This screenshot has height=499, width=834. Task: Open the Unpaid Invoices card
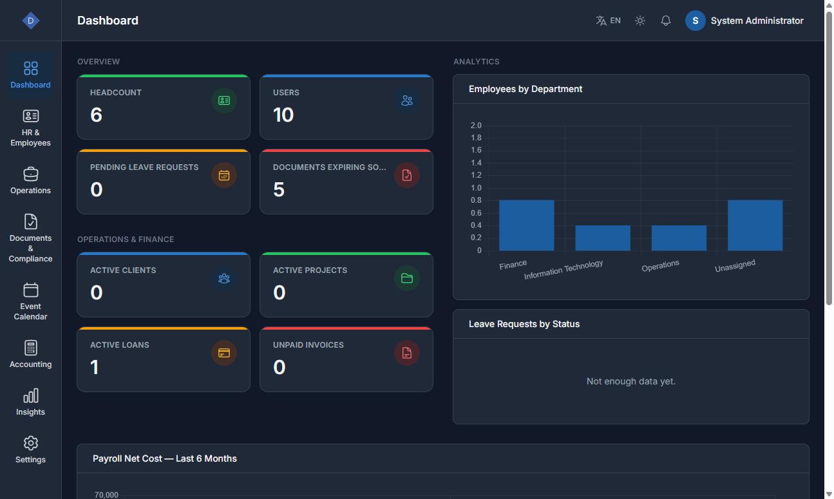point(346,359)
